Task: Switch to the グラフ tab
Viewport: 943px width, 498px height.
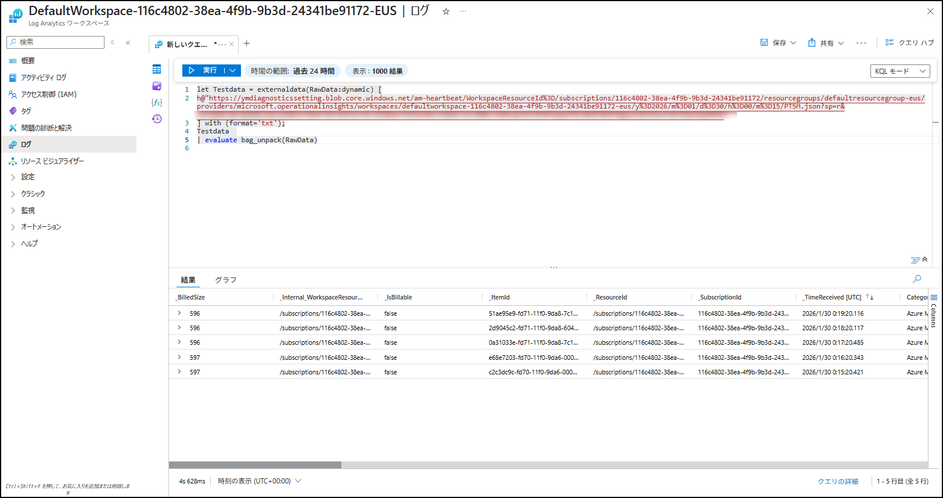Action: point(226,280)
